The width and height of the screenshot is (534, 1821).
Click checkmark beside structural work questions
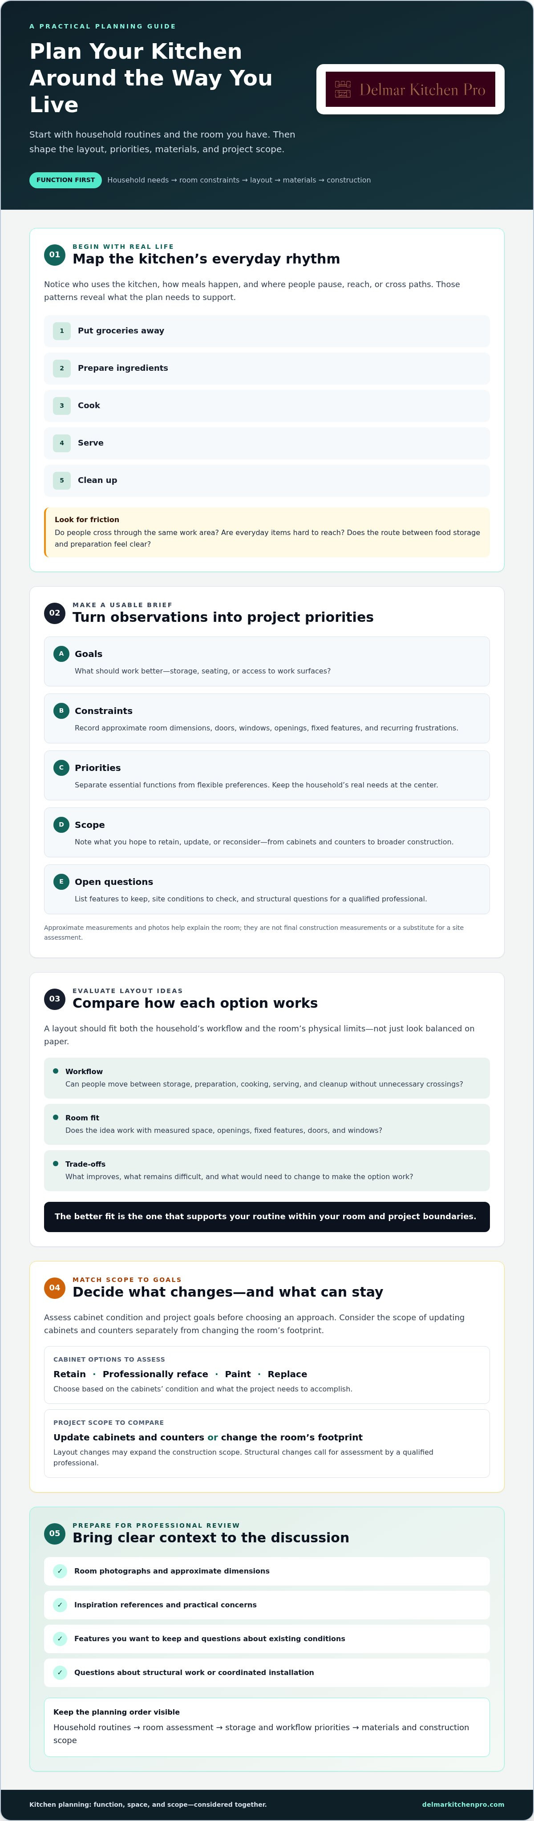(60, 1672)
